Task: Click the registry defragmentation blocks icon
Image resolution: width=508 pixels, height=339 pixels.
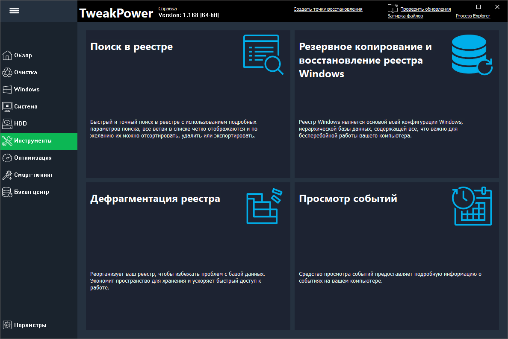Action: (264, 206)
